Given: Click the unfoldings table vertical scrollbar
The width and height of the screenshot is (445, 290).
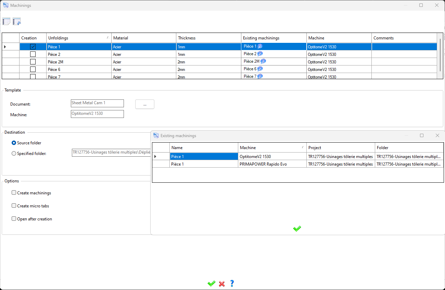Looking at the screenshot, I should [x=440, y=55].
